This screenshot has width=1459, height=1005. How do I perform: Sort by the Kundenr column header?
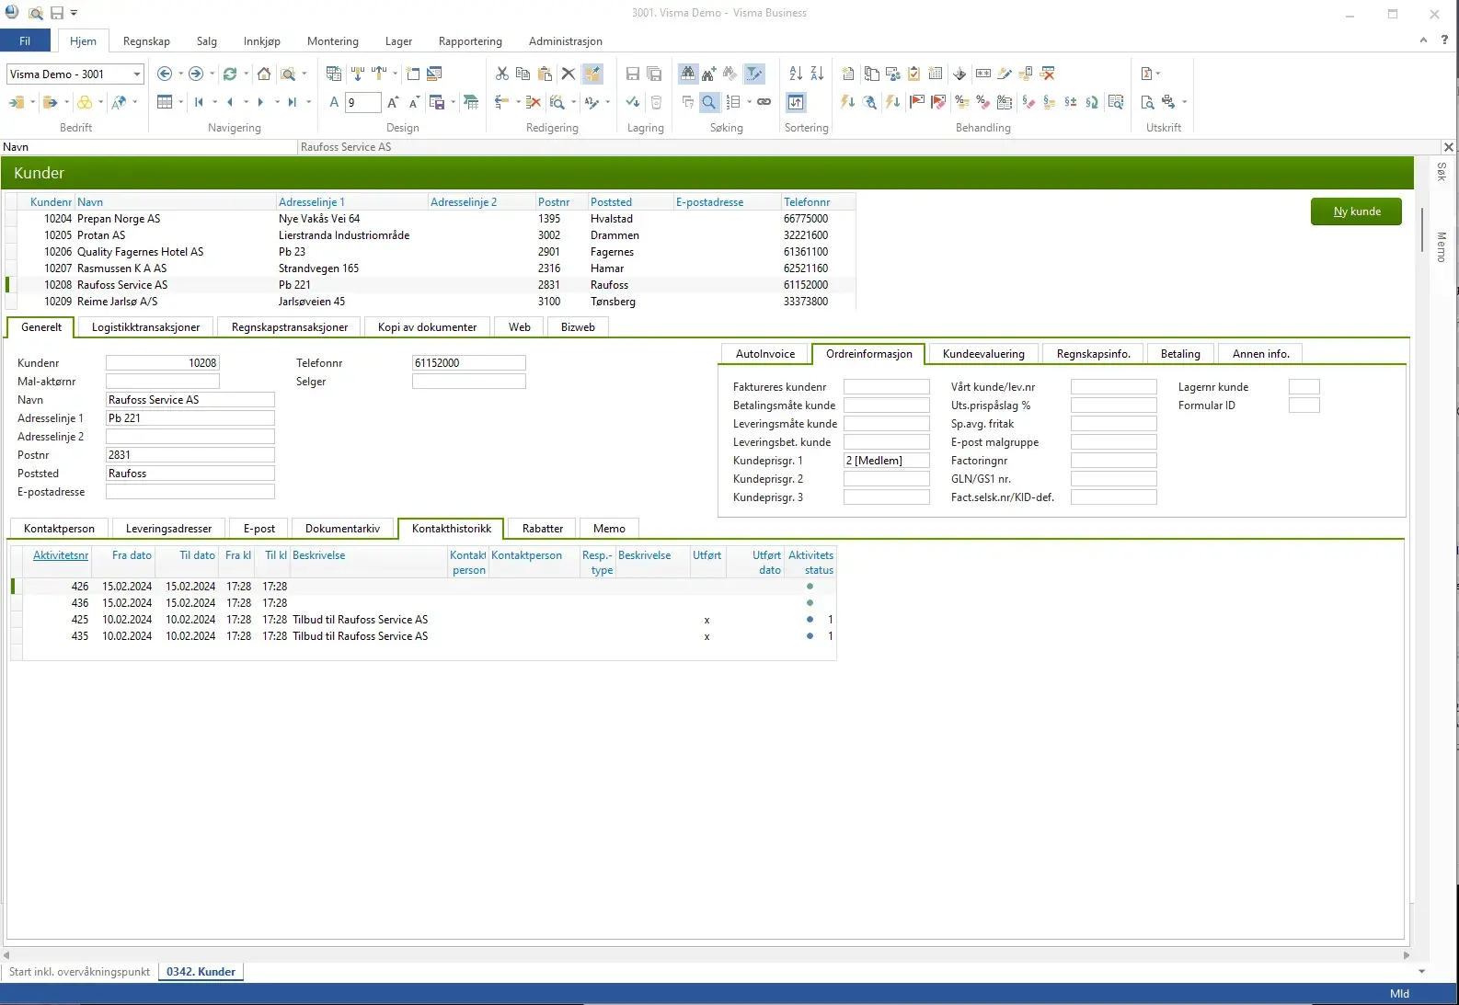click(x=51, y=202)
